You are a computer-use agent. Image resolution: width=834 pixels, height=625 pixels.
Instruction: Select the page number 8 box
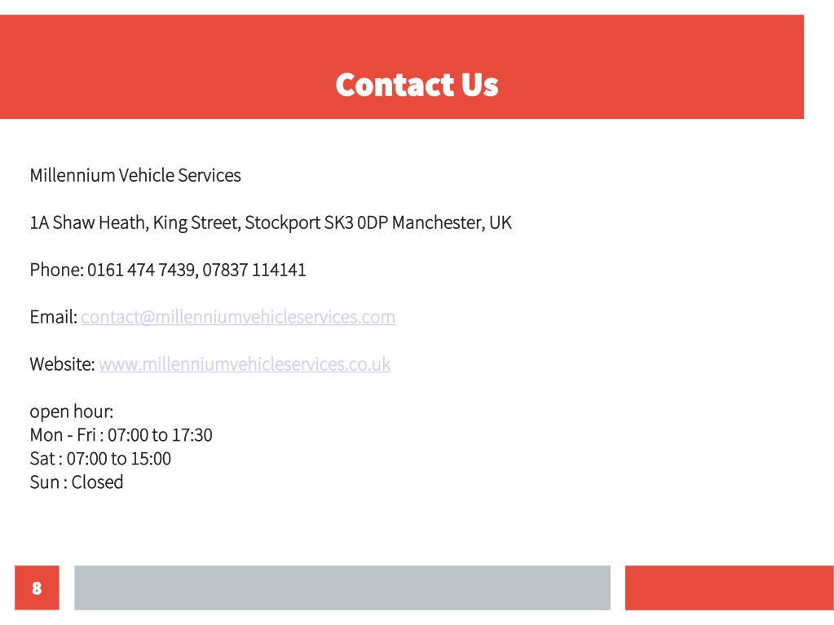(37, 588)
